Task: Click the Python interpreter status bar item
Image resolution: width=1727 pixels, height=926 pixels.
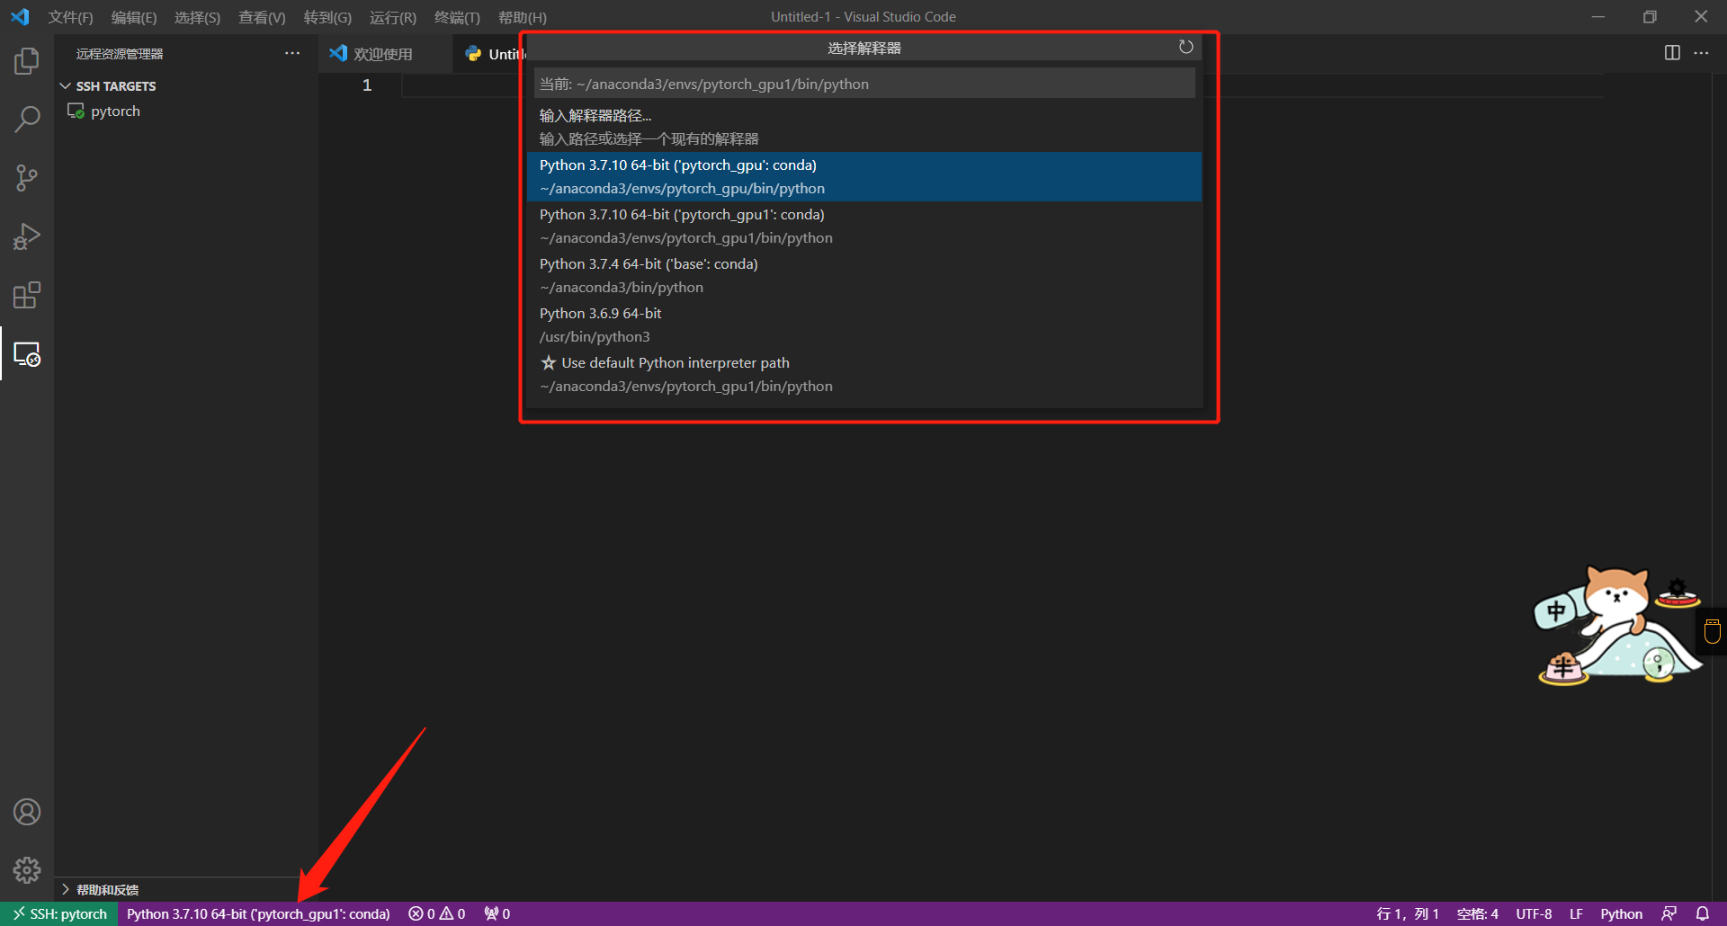Action: pos(258,913)
